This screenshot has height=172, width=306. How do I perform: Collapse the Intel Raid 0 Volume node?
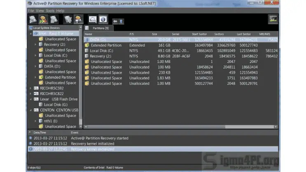coord(30,33)
